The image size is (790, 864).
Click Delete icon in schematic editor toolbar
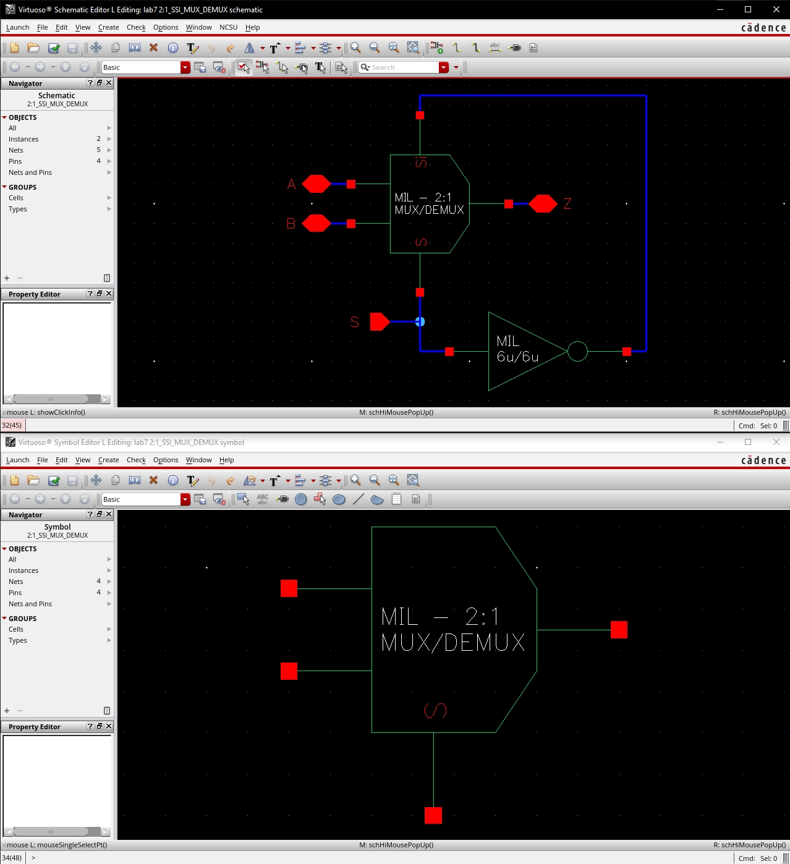coord(153,48)
